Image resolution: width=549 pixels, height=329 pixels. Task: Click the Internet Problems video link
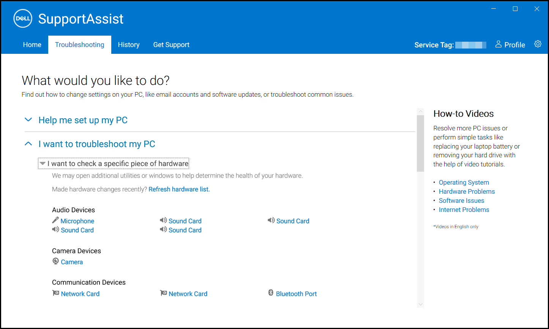point(464,210)
